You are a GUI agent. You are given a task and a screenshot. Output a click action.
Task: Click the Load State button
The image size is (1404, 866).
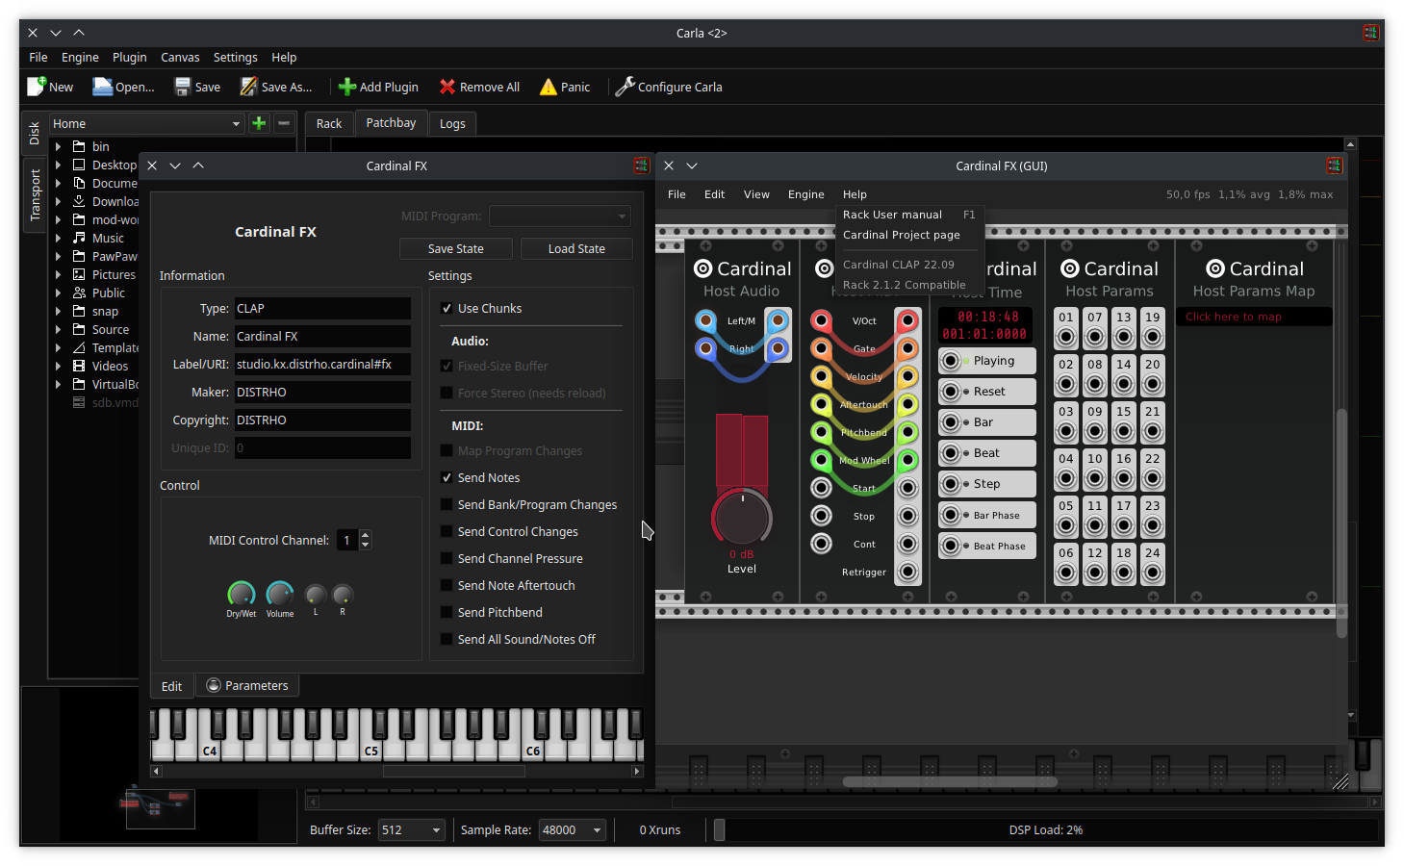coord(576,248)
